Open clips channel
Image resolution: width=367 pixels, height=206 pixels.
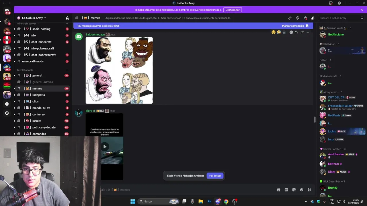point(42,101)
